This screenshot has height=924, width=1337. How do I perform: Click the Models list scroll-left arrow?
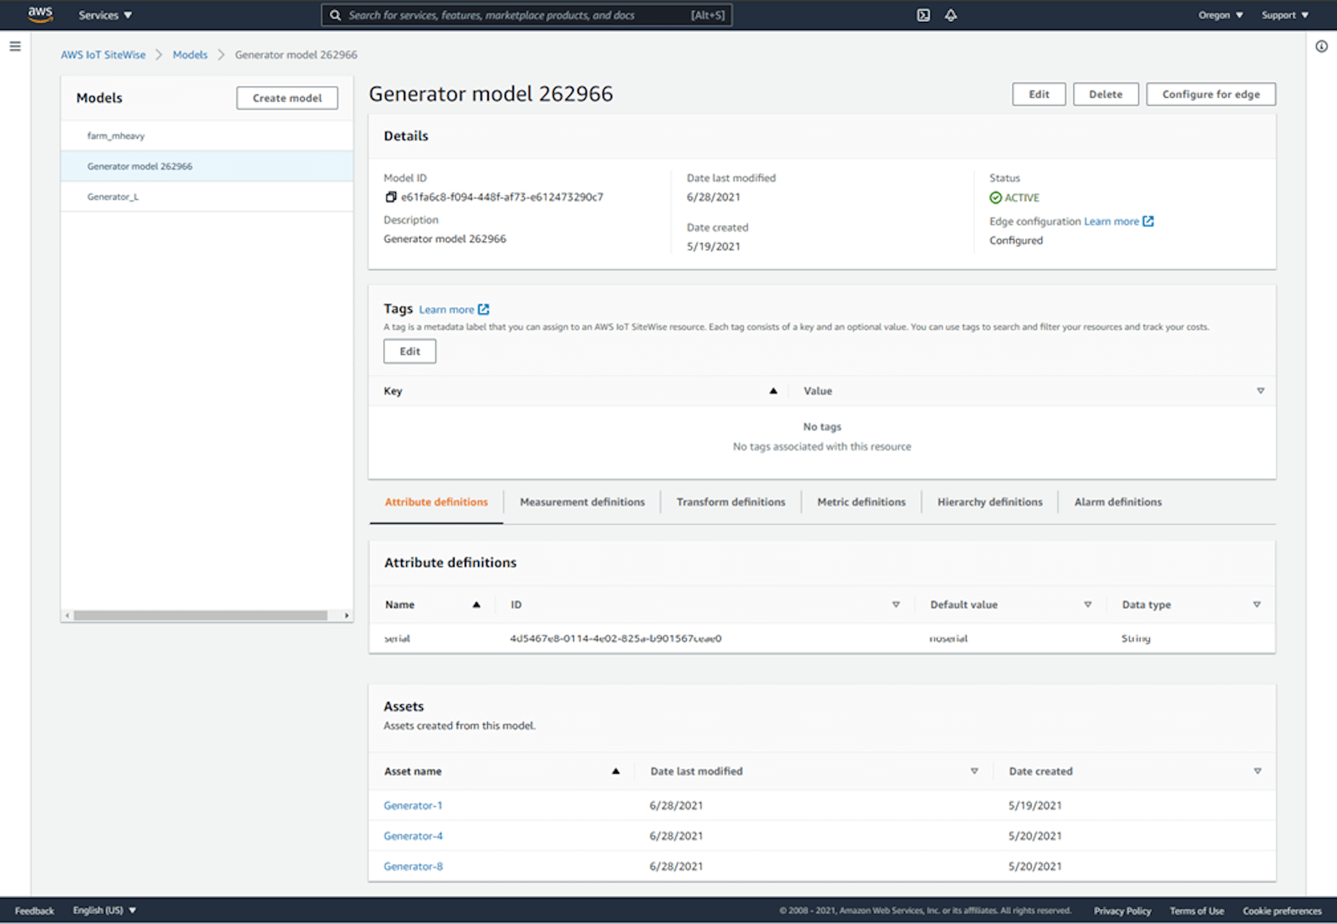[x=67, y=616]
